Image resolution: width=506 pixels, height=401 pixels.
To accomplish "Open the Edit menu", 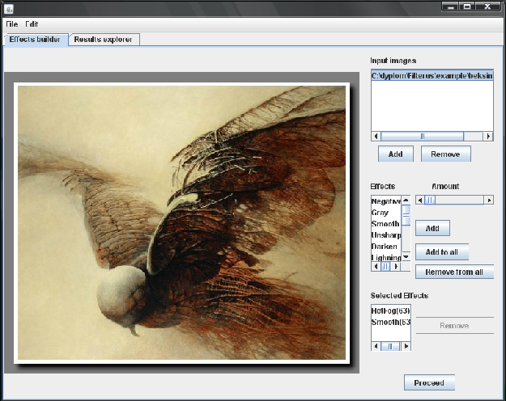I will pyautogui.click(x=32, y=24).
